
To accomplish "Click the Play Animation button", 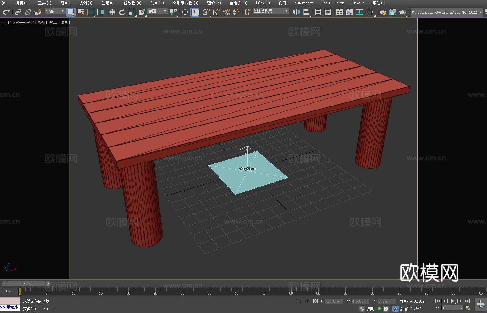I will click(x=452, y=301).
